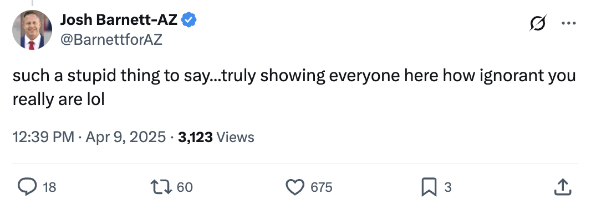Screen dimensions: 591x210
Task: Bookmark this post with the bookmark icon
Action: point(429,187)
